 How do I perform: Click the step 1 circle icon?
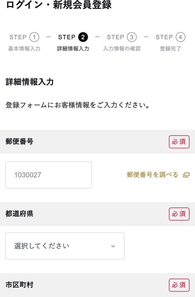(34, 37)
